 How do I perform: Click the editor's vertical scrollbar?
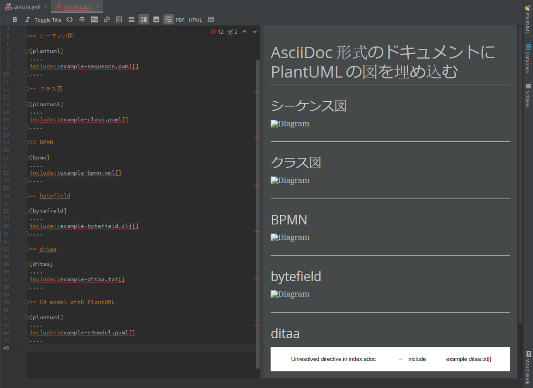(x=257, y=213)
